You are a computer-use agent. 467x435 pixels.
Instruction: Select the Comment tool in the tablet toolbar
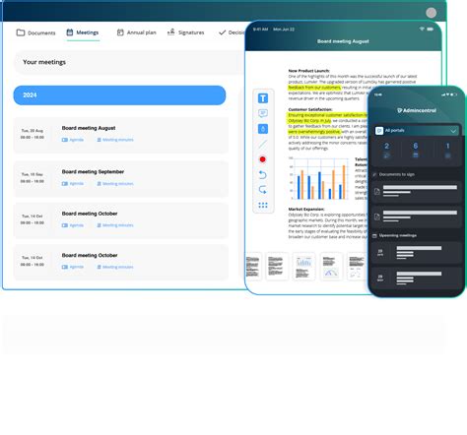(x=263, y=113)
